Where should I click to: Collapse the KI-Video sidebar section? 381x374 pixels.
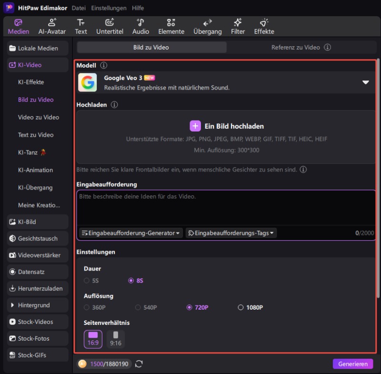(x=38, y=65)
